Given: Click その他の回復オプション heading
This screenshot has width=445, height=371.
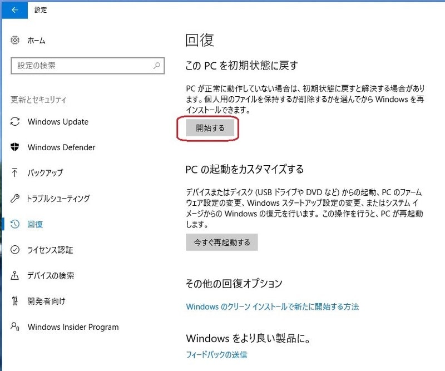Looking at the screenshot, I should (234, 283).
